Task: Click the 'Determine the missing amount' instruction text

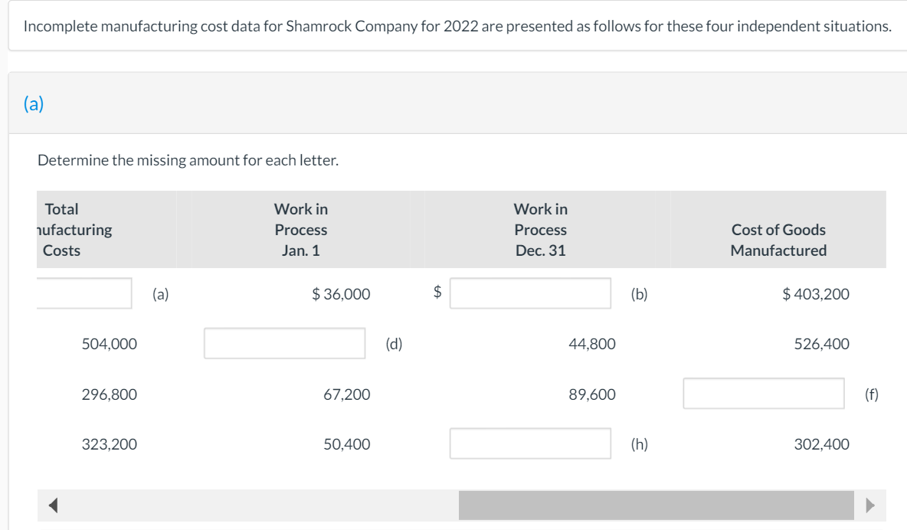Action: pyautogui.click(x=188, y=160)
